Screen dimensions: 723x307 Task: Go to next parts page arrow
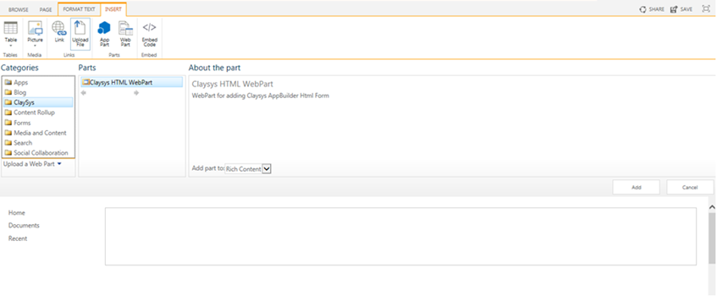click(x=136, y=93)
